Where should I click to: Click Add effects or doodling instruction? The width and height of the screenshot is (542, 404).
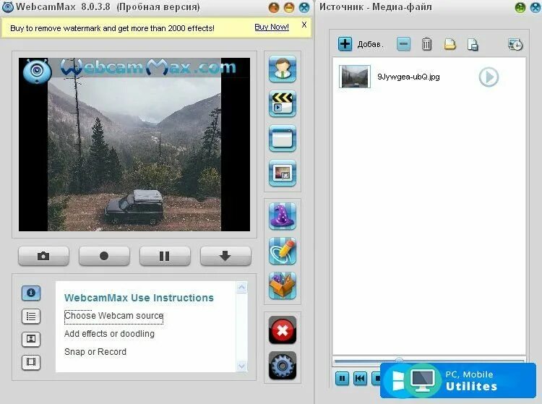tap(109, 334)
